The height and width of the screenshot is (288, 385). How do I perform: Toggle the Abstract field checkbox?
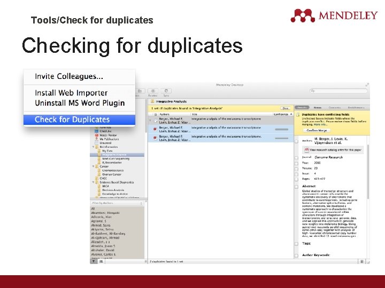click(x=297, y=187)
